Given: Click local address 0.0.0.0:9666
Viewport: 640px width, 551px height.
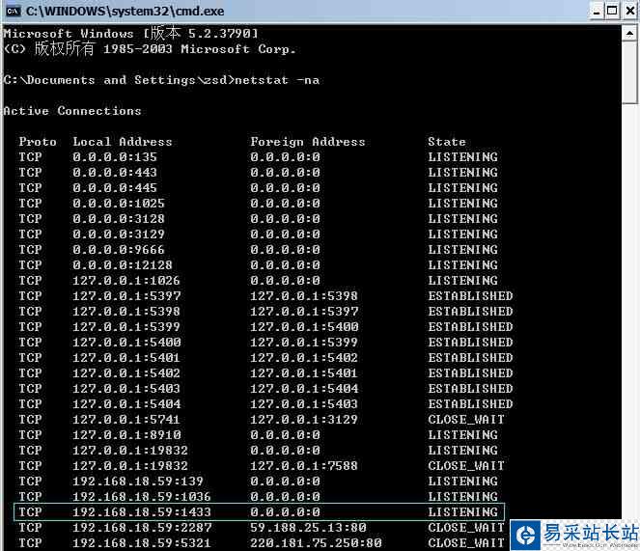Looking at the screenshot, I should pos(119,250).
